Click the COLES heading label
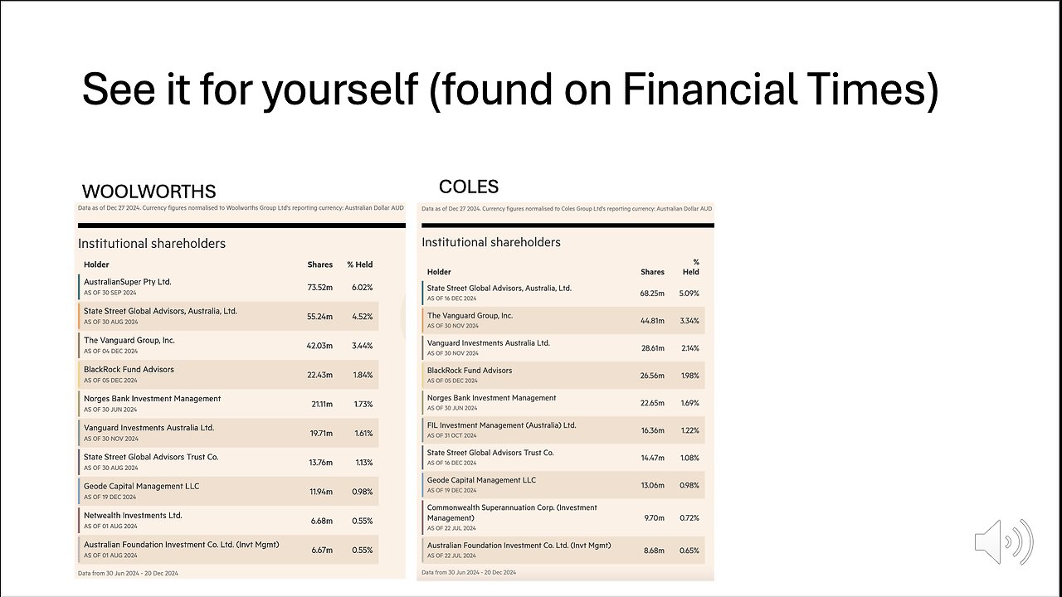 coord(469,187)
